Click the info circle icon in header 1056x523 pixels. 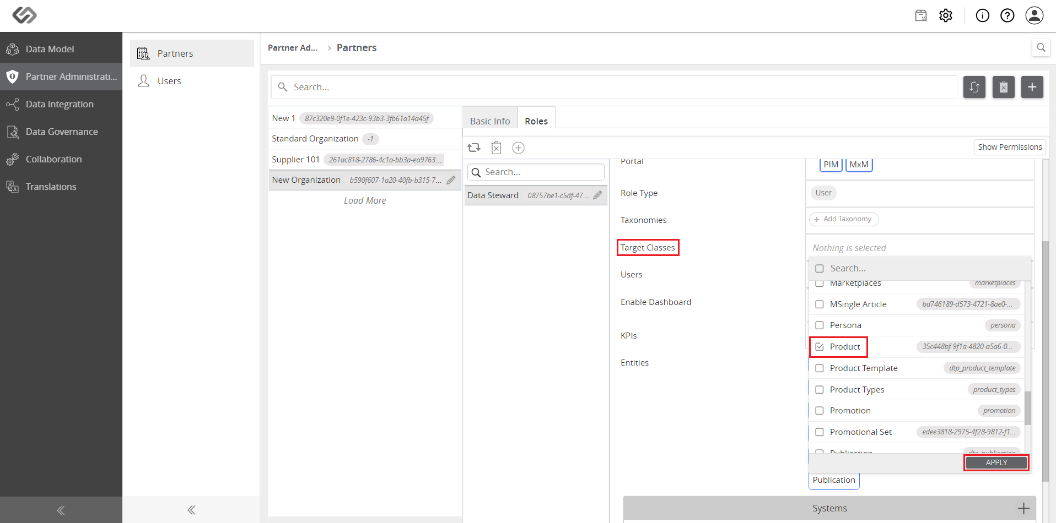click(x=983, y=15)
